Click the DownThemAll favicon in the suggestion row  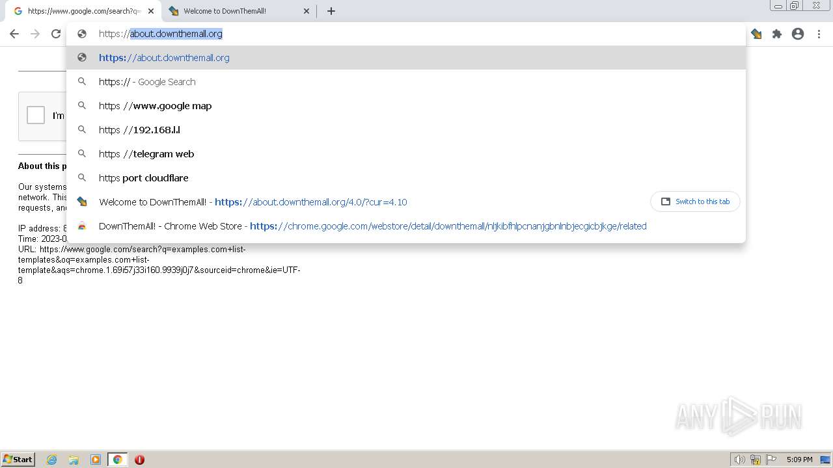[82, 201]
